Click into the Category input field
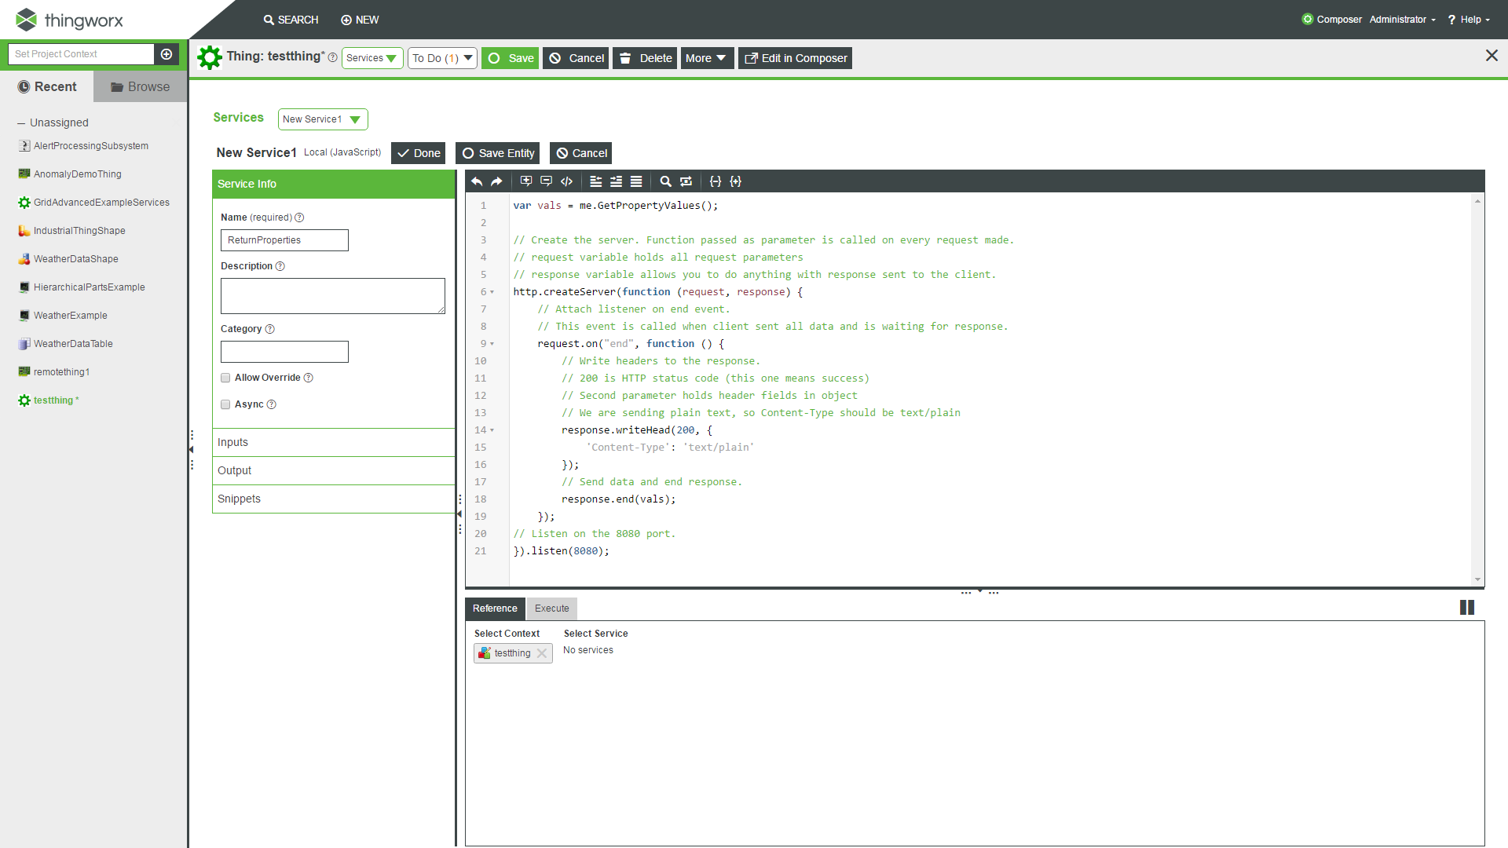This screenshot has width=1508, height=848. [x=284, y=352]
